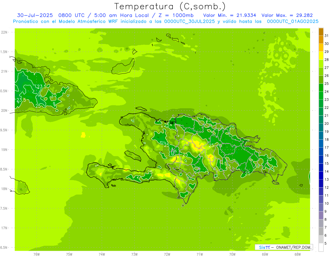Viewport: 334px width, 258px height.
Task: Click the '0800 UTC' time label
Action: 71,15
